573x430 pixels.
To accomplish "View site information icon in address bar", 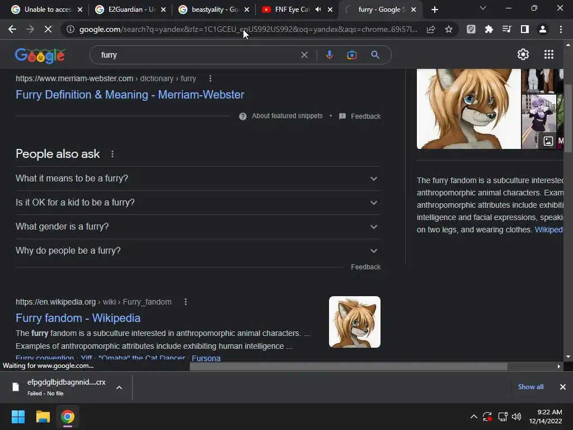I will [70, 29].
